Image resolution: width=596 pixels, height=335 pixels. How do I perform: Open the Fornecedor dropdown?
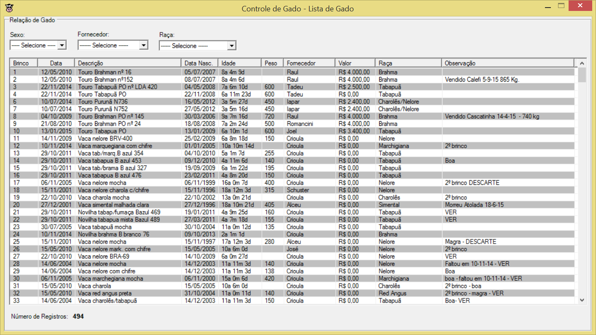[x=143, y=45]
